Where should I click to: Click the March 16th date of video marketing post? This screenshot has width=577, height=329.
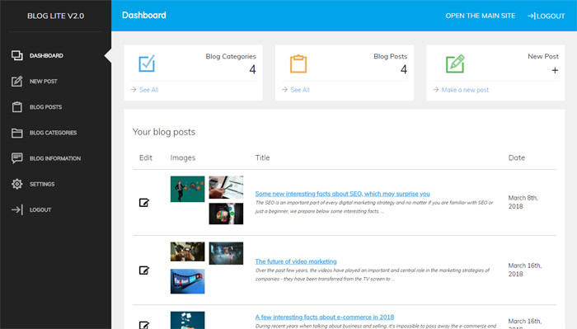coord(525,270)
